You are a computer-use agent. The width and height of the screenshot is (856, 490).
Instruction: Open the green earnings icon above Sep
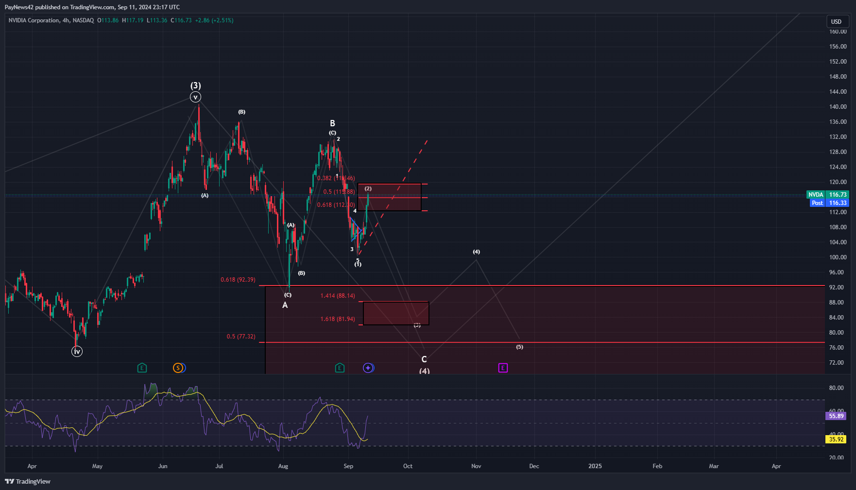click(340, 368)
